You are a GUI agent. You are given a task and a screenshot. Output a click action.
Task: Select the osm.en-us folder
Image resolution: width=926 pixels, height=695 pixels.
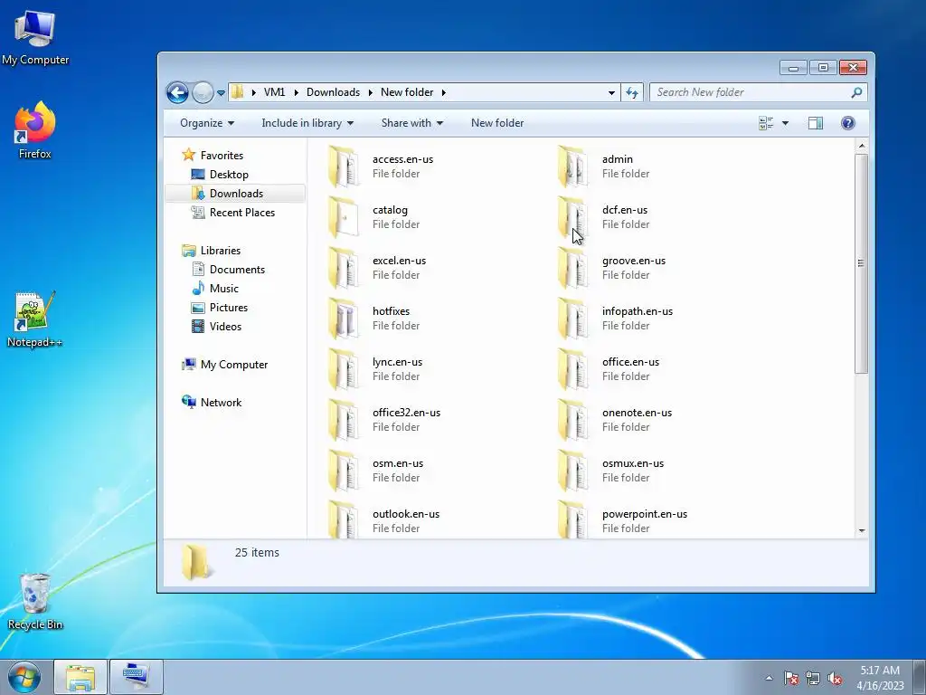(x=376, y=471)
